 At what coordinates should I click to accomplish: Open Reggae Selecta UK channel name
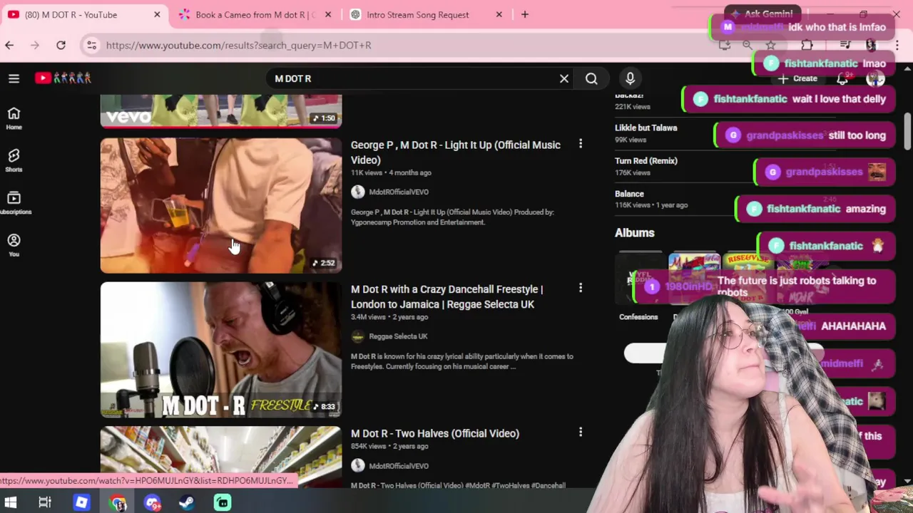point(398,336)
